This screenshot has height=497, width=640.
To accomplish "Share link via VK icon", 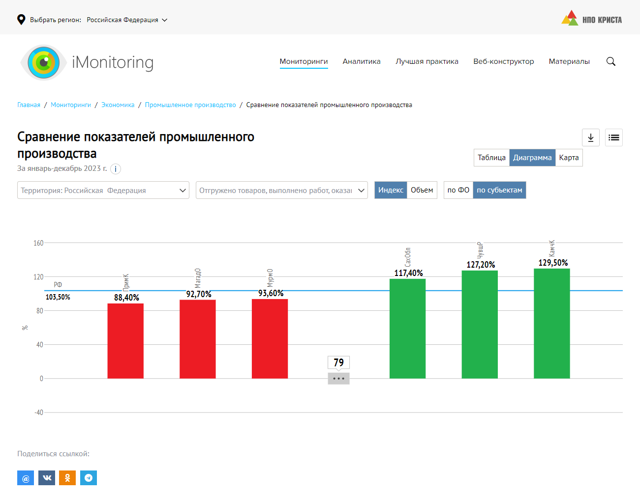I will click(x=47, y=478).
